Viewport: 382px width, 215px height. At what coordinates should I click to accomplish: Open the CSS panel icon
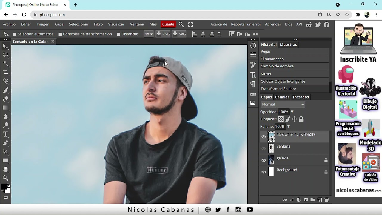pos(253,94)
